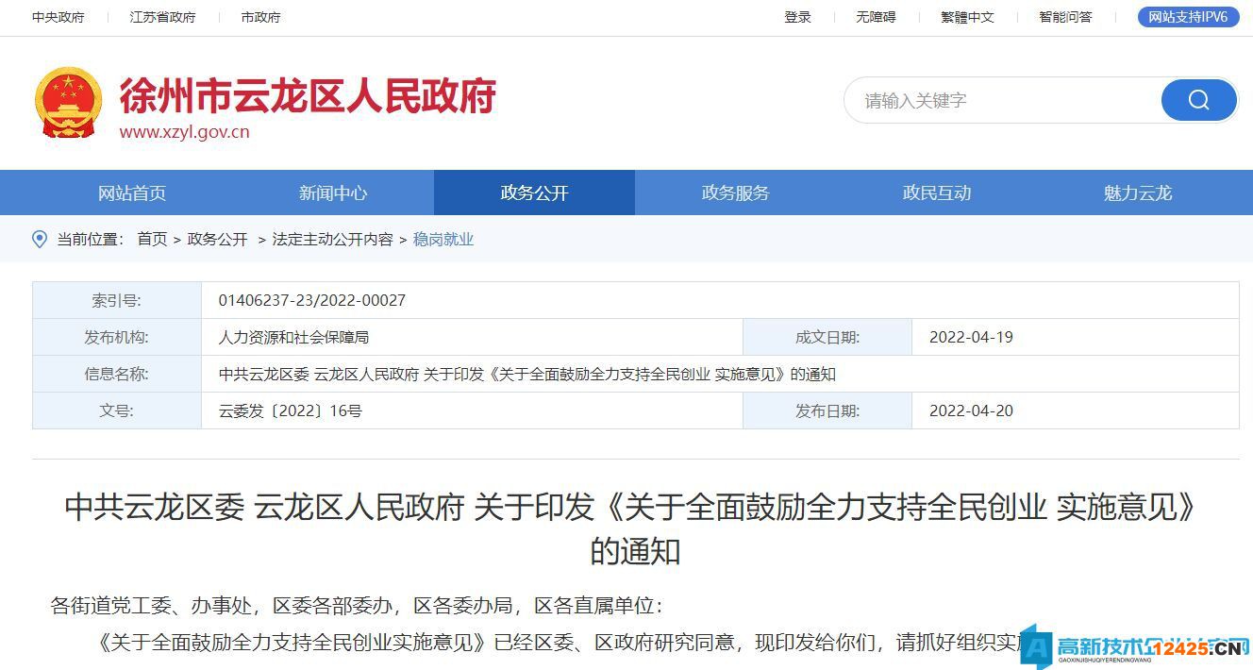Screen dimensions: 1253x670
Task: Open the 新闻中心 navigation tab
Action: pos(332,193)
